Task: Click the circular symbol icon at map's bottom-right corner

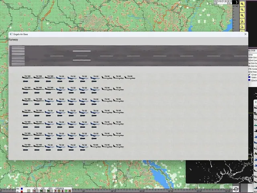Action: point(236,189)
